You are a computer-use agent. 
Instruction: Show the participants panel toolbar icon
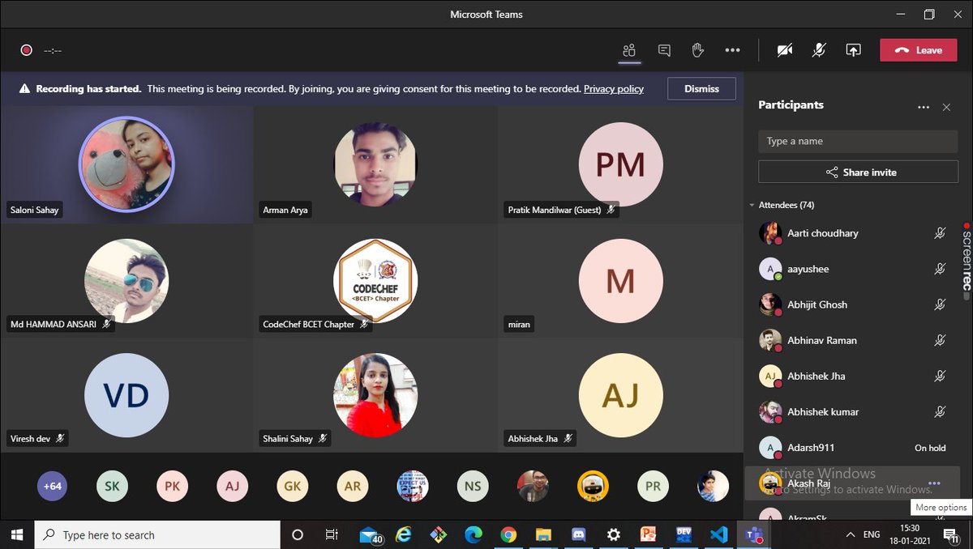tap(629, 50)
